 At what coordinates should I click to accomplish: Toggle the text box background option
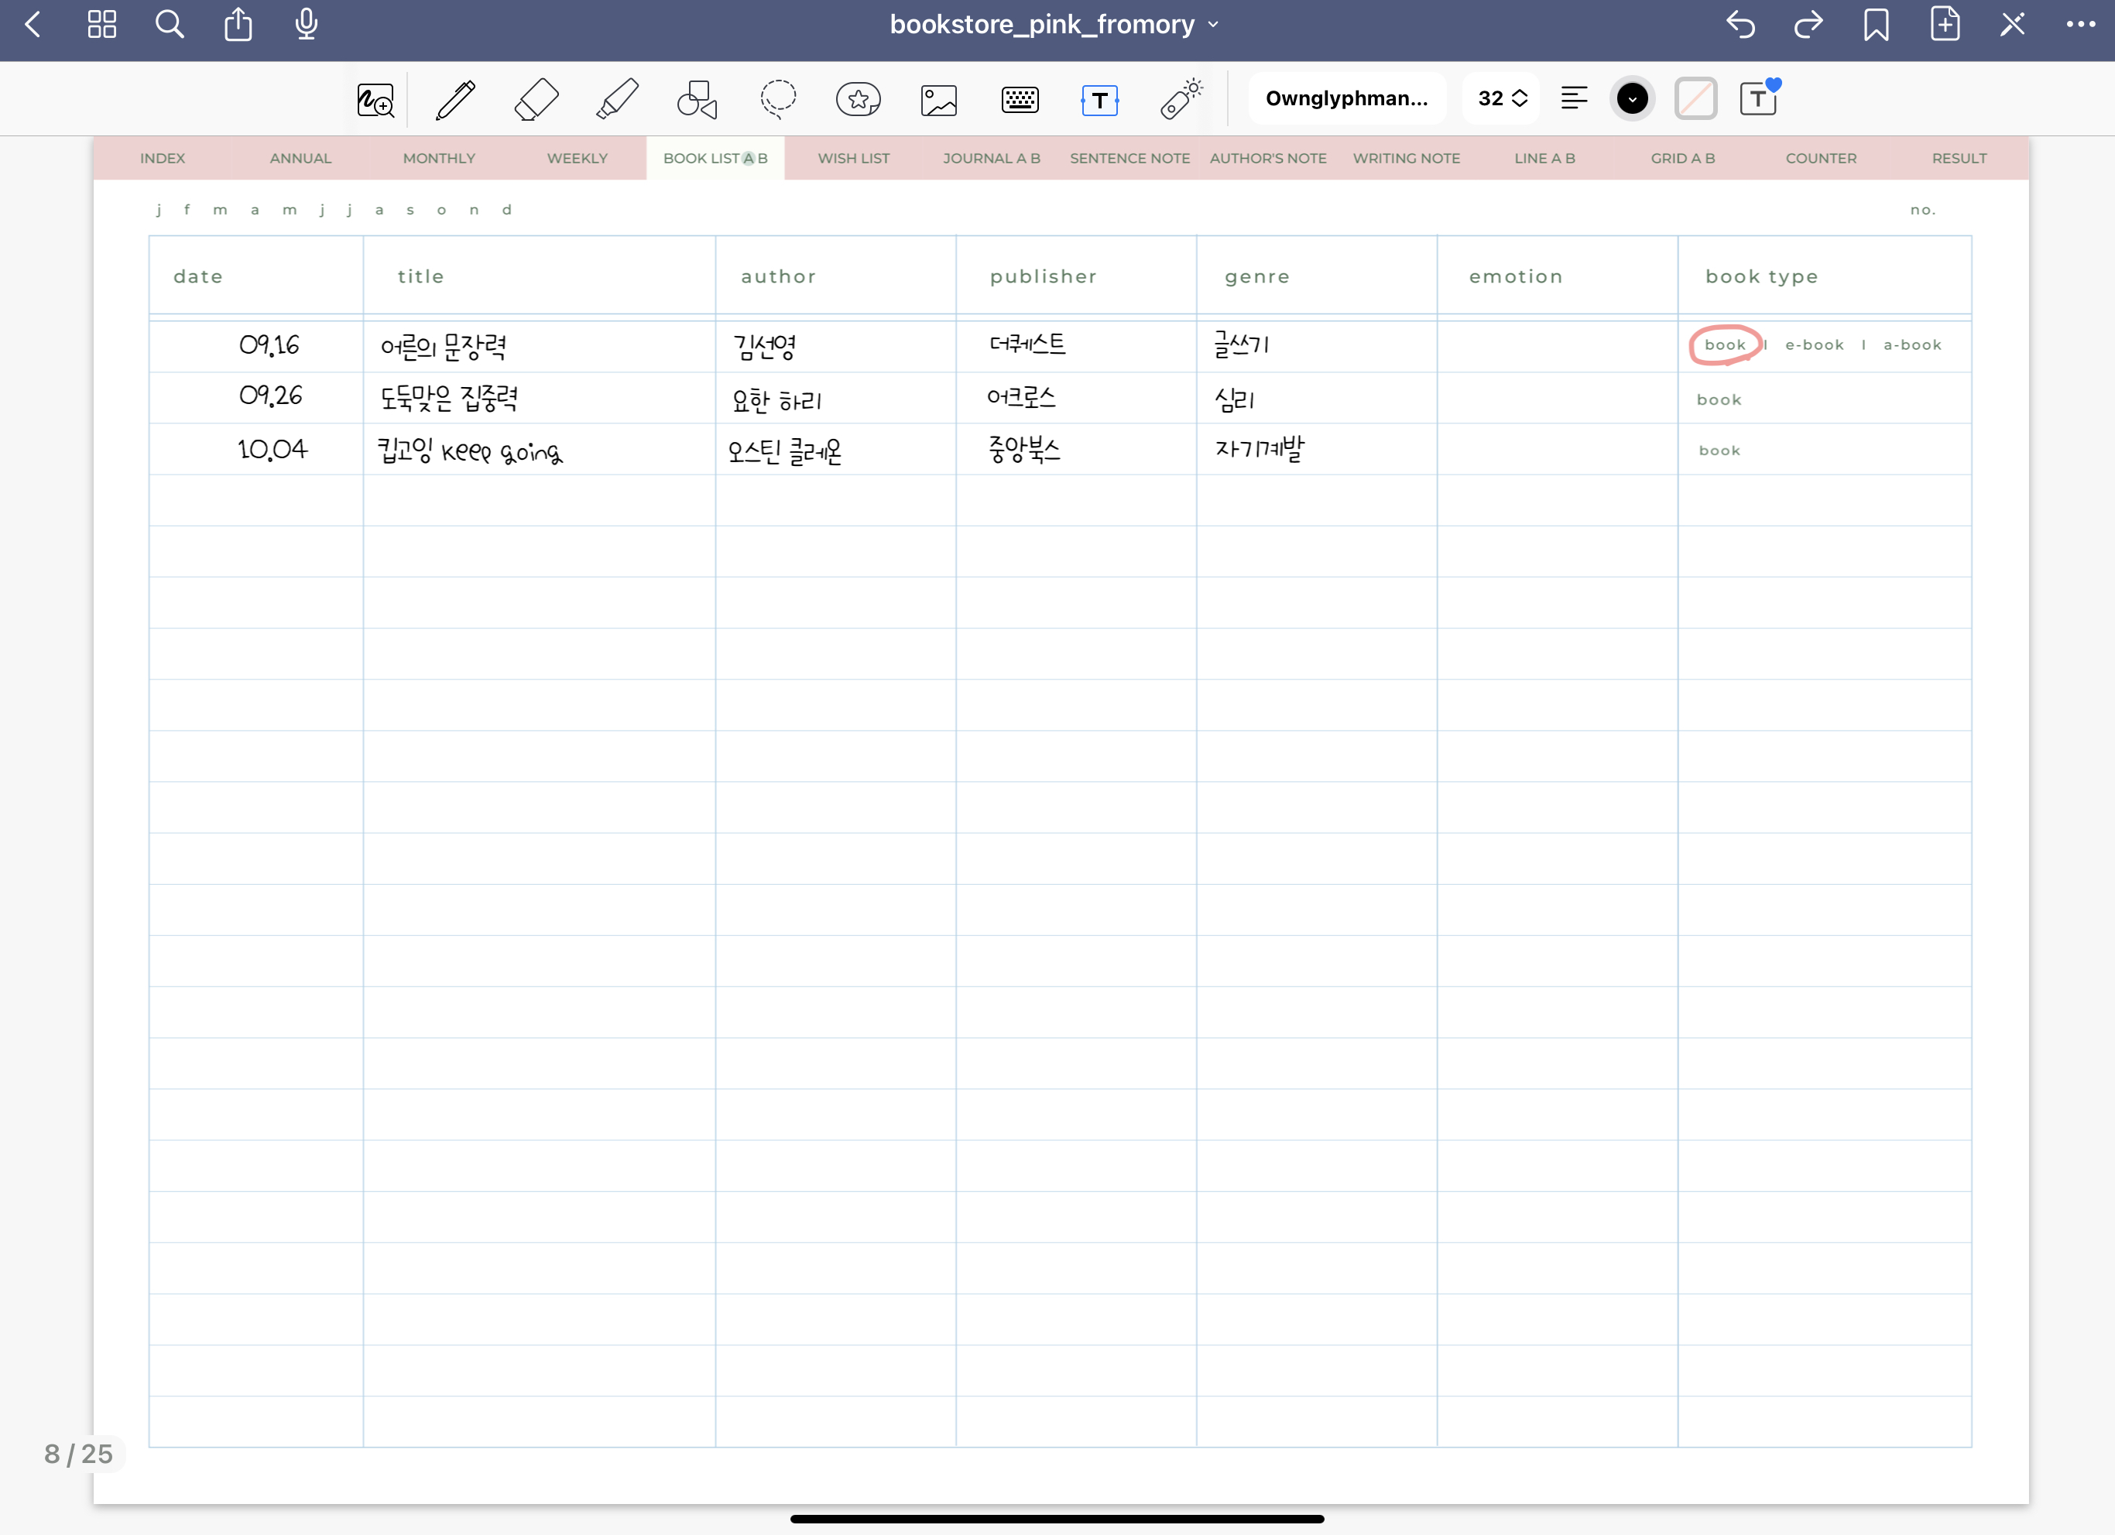1695,99
